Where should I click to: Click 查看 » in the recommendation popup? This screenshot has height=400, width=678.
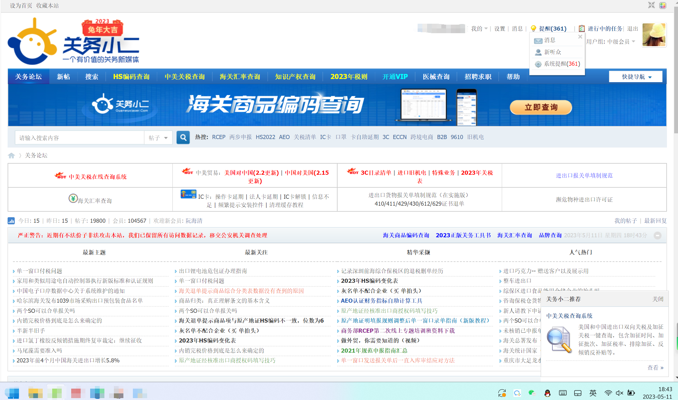click(x=656, y=368)
